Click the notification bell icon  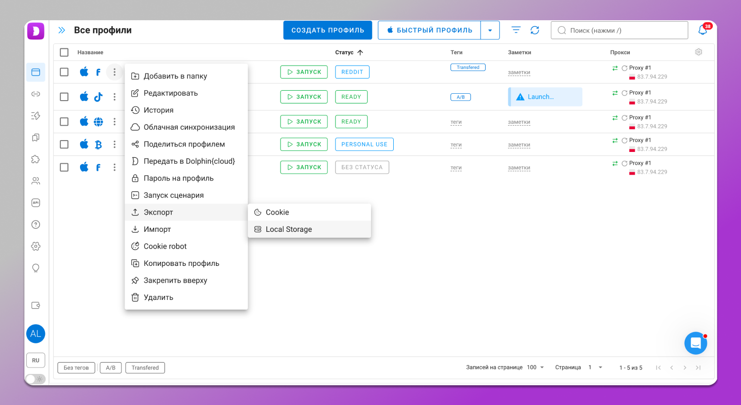point(702,30)
